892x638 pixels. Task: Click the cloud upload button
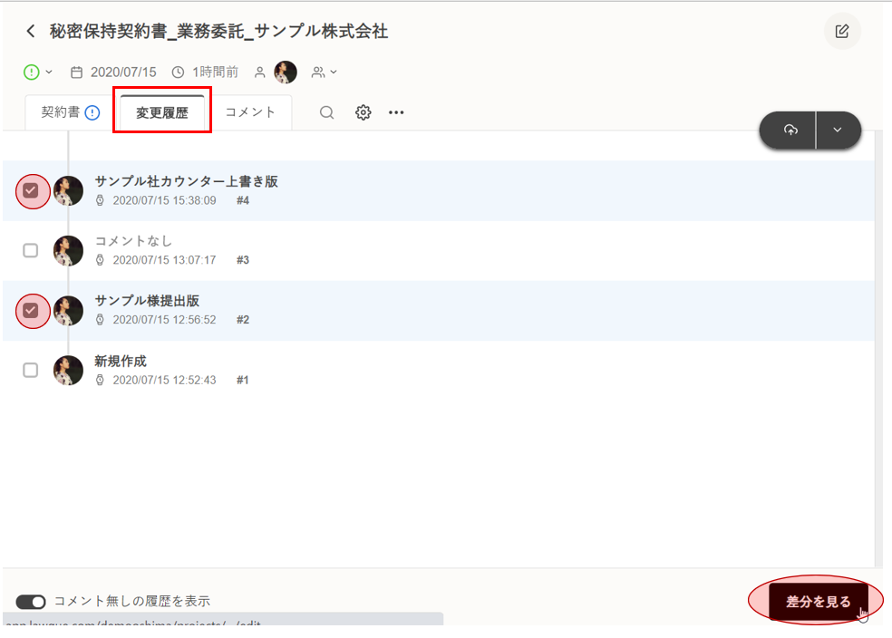coord(790,130)
